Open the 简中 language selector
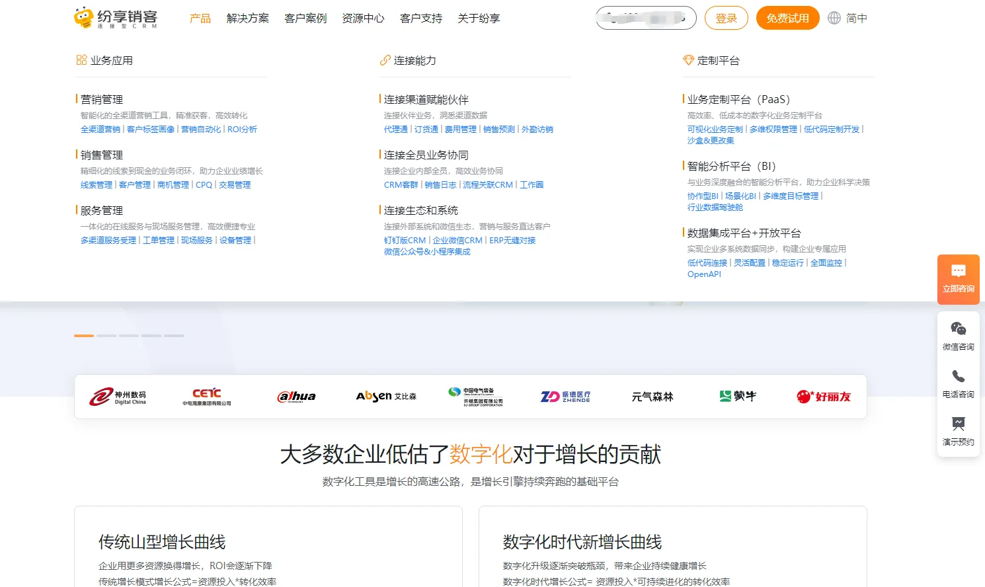The height and width of the screenshot is (587, 985). click(x=857, y=19)
